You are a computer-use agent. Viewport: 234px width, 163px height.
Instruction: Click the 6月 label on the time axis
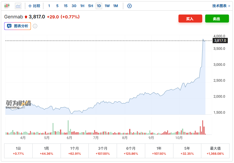pos(69,138)
